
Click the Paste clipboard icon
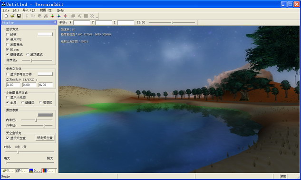point(39,16)
